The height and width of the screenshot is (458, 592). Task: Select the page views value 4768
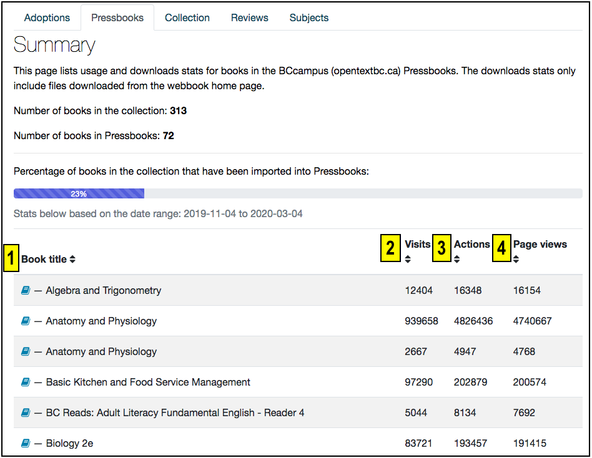click(524, 351)
